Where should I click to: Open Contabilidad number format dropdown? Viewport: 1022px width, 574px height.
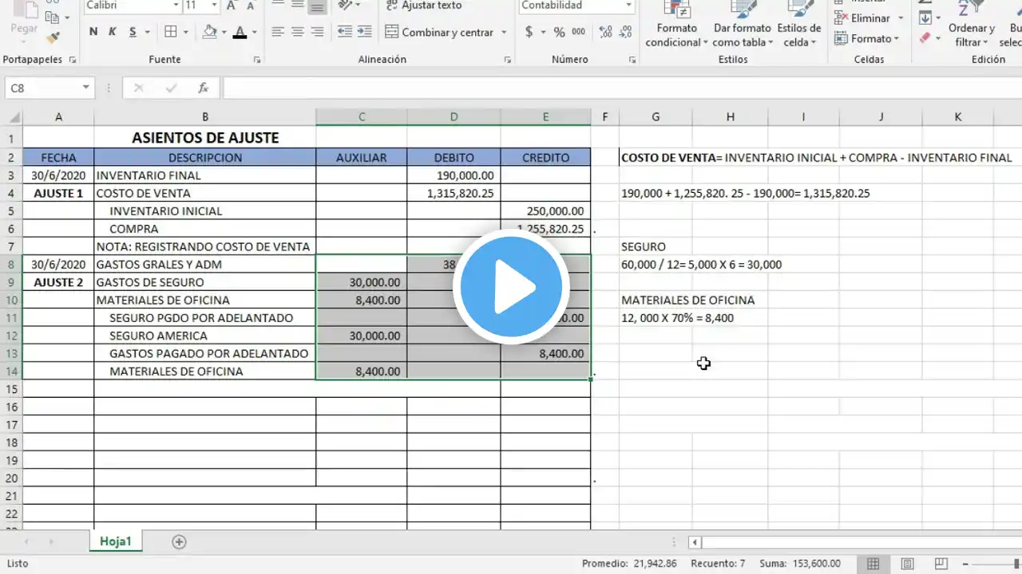(x=627, y=6)
